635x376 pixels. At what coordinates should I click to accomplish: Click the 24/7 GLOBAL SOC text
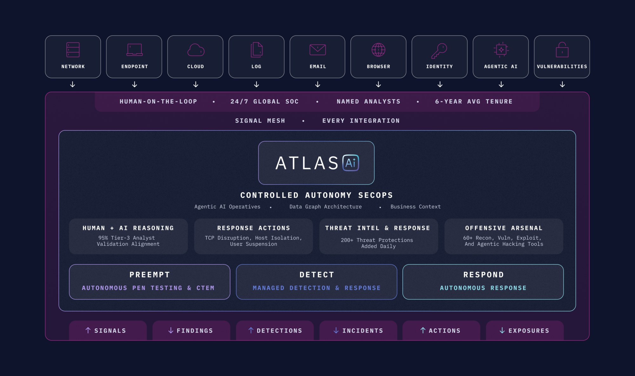[264, 102]
